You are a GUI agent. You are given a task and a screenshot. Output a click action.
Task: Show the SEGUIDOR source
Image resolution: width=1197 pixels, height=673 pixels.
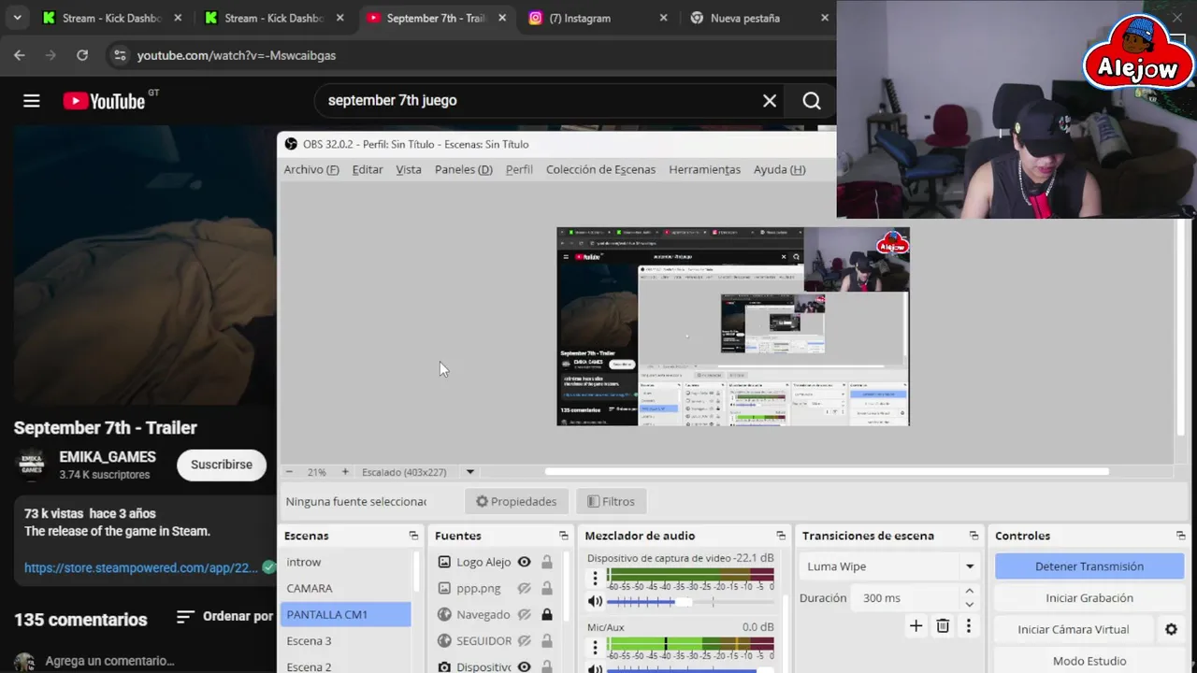525,640
